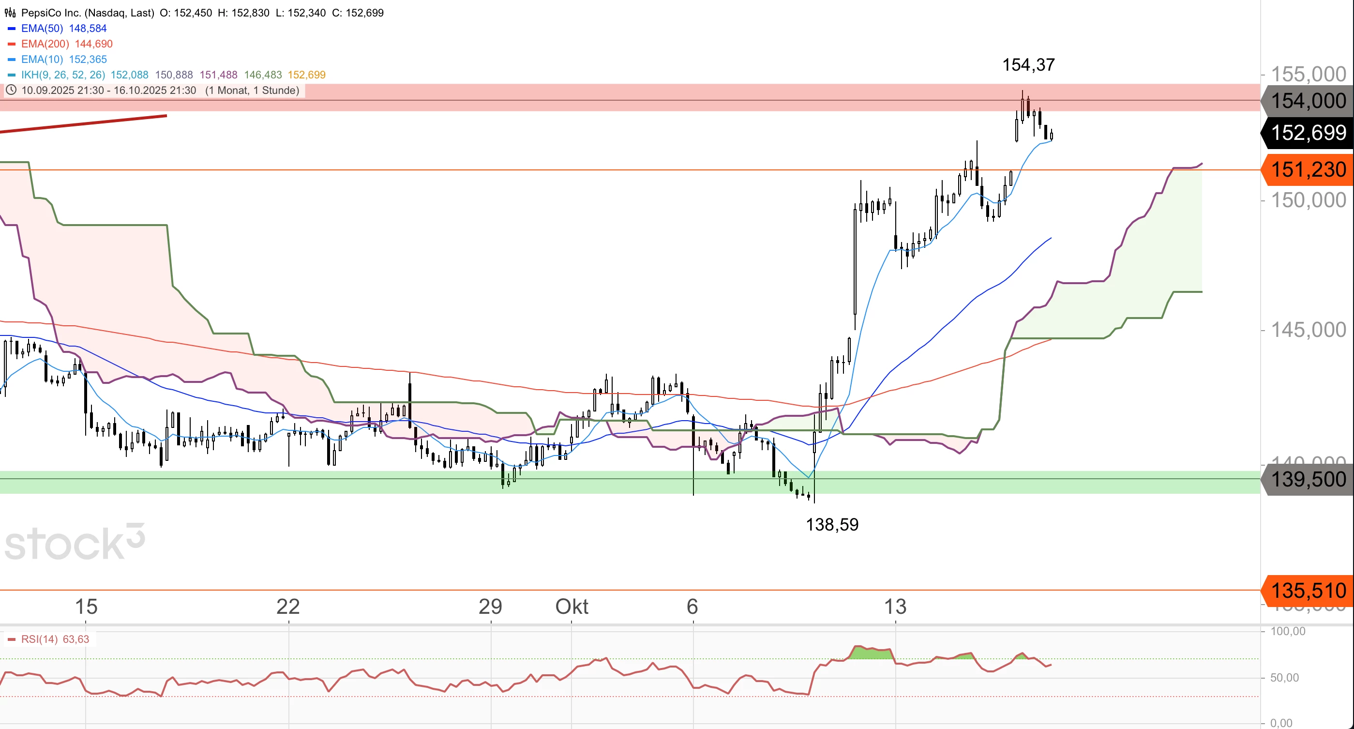
Task: Click the RSI(14) red legend marker
Action: 12,639
